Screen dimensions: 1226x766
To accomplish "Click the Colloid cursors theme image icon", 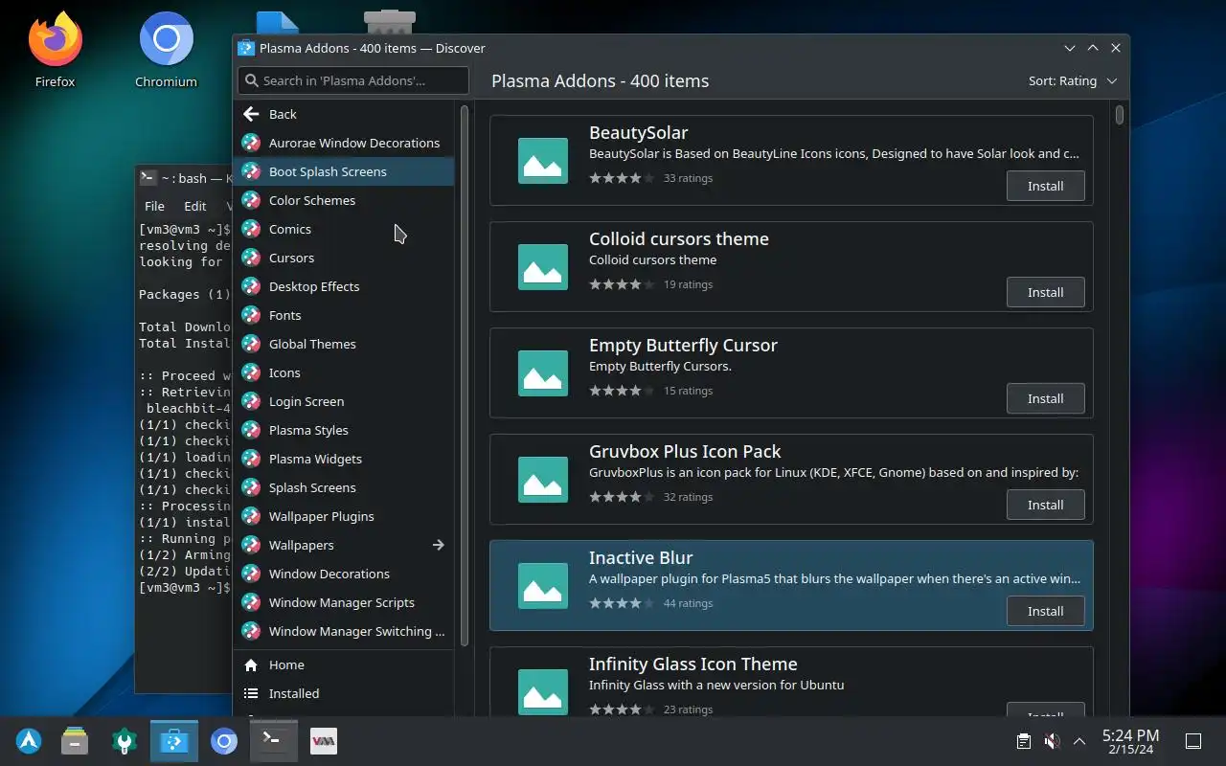I will [543, 267].
